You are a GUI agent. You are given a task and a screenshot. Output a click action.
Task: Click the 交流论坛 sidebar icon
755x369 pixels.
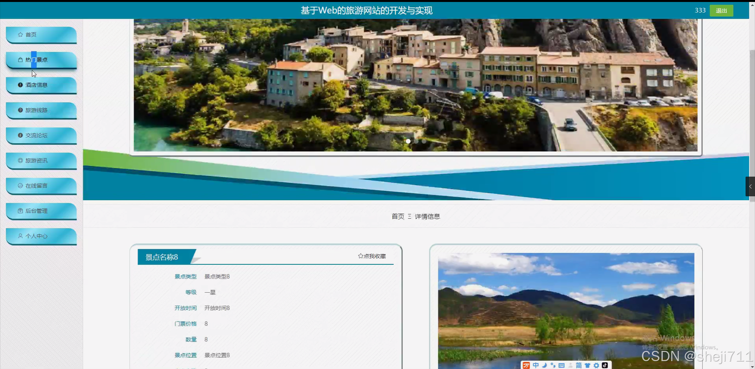(x=20, y=135)
